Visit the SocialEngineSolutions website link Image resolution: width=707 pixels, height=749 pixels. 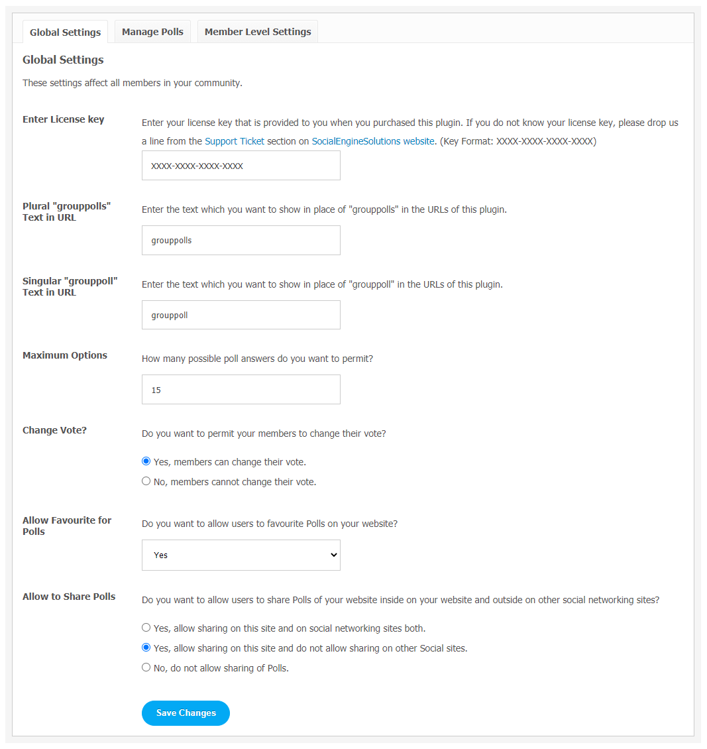pos(373,141)
